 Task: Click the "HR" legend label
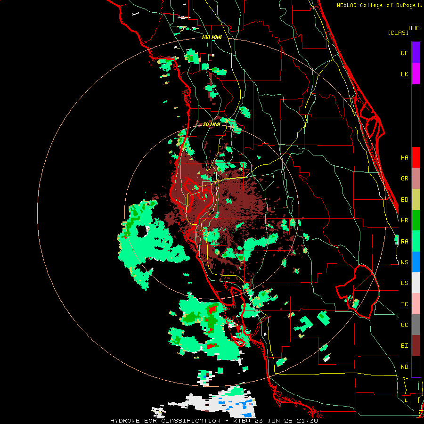tap(404, 220)
